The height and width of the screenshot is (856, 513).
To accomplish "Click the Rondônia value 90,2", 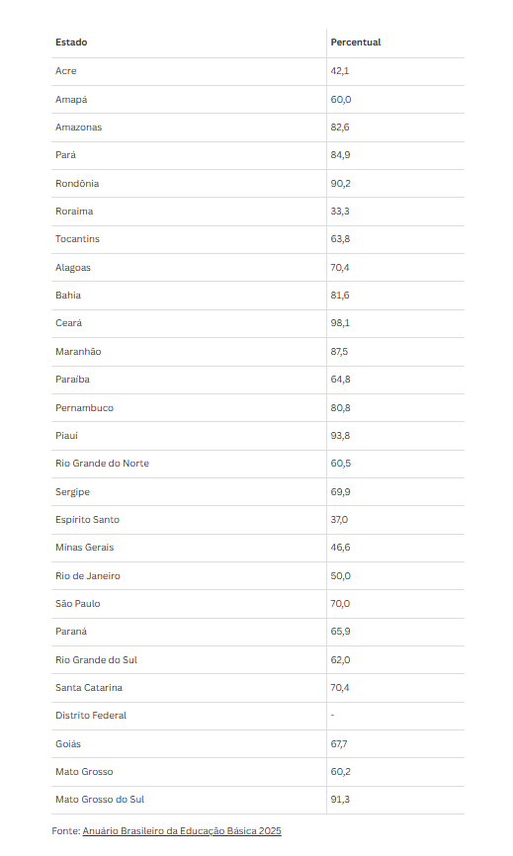I will [340, 184].
